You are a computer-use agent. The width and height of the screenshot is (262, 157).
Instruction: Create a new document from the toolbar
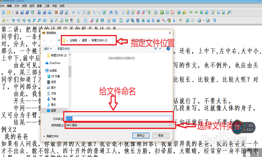[3, 12]
